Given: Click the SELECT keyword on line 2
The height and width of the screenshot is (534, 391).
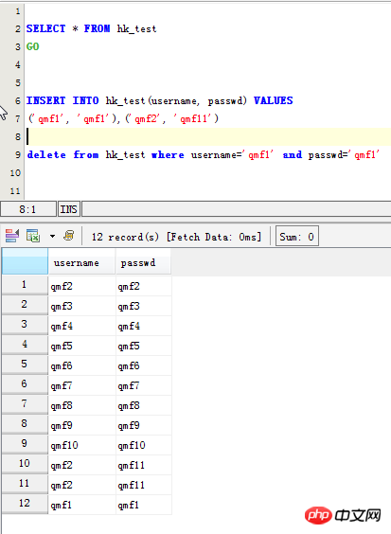Looking at the screenshot, I should [45, 28].
